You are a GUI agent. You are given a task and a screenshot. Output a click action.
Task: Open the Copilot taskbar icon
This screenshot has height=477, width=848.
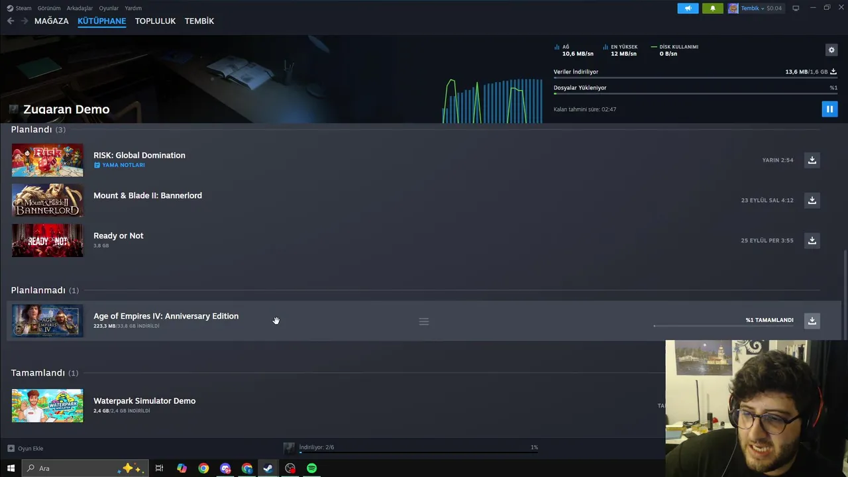click(x=182, y=468)
